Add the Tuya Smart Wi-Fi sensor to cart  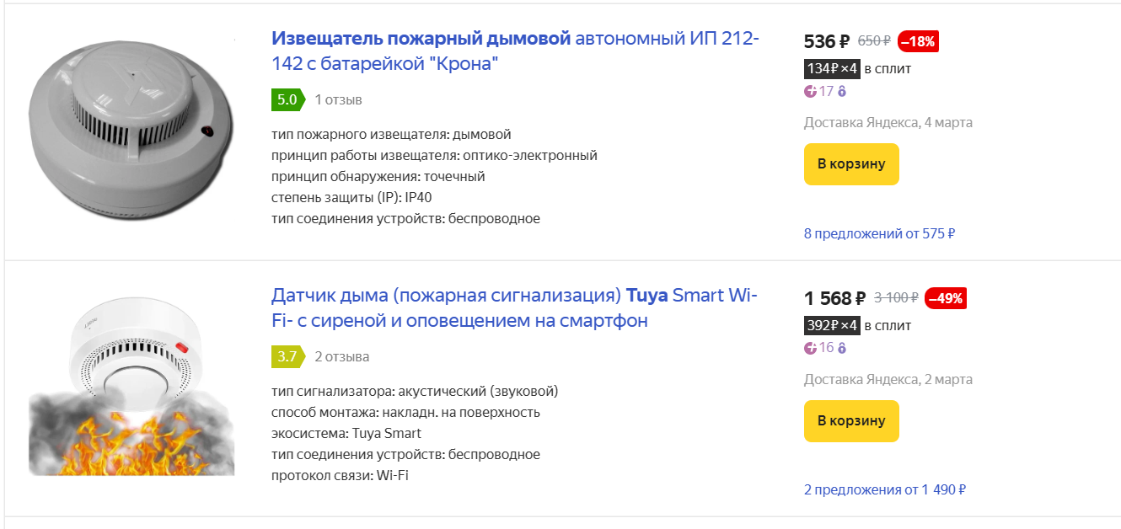pyautogui.click(x=851, y=421)
